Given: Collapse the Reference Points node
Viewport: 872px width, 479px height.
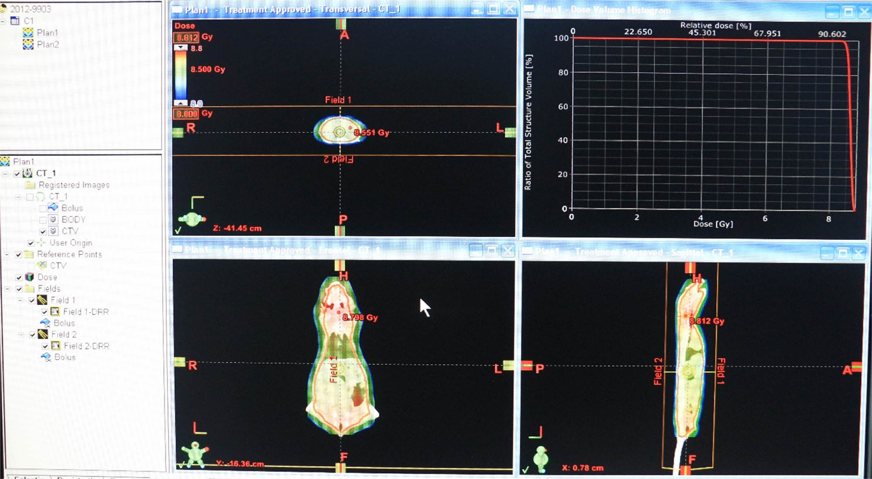Looking at the screenshot, I should click(x=7, y=255).
